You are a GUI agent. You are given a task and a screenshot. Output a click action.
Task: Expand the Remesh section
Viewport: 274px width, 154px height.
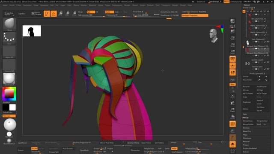[x=247, y=142]
